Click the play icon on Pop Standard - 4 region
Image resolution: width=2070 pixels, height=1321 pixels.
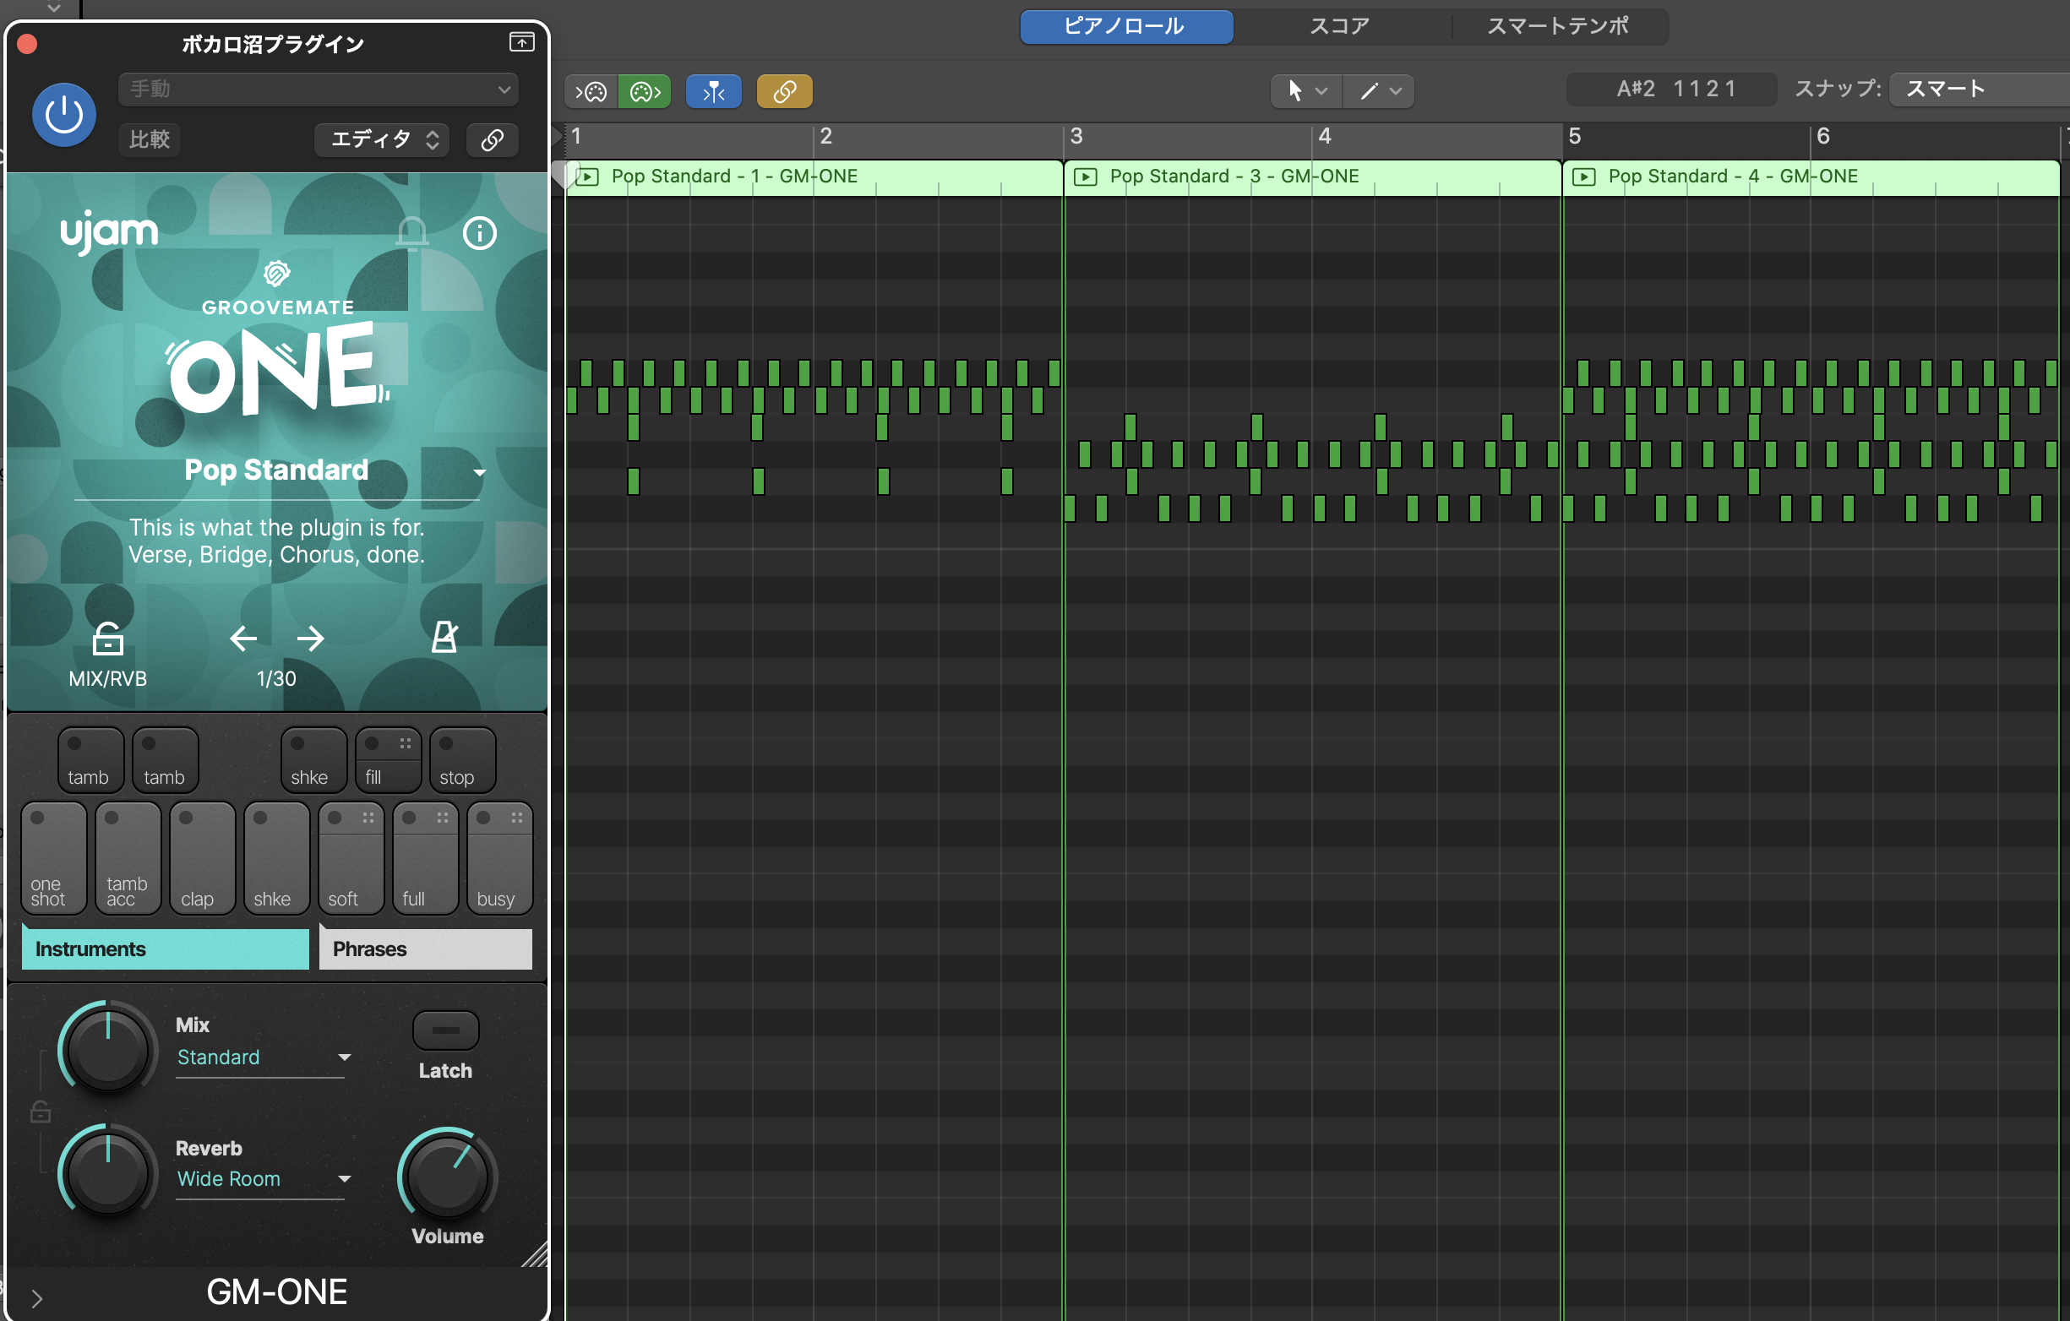(x=1583, y=177)
